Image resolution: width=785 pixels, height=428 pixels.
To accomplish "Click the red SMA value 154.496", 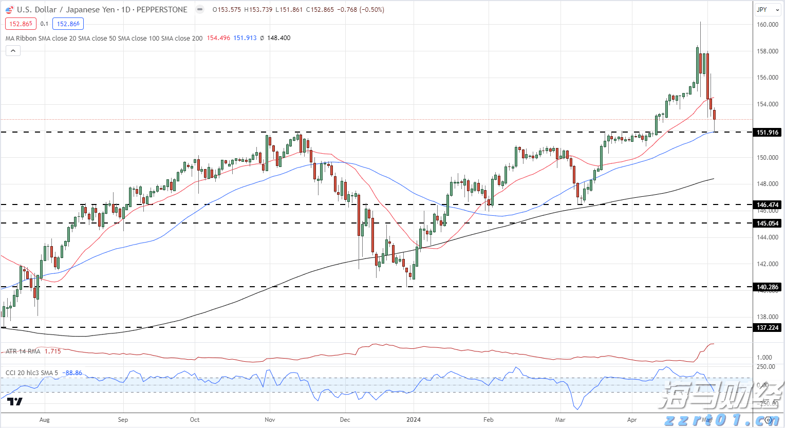I will (x=218, y=38).
